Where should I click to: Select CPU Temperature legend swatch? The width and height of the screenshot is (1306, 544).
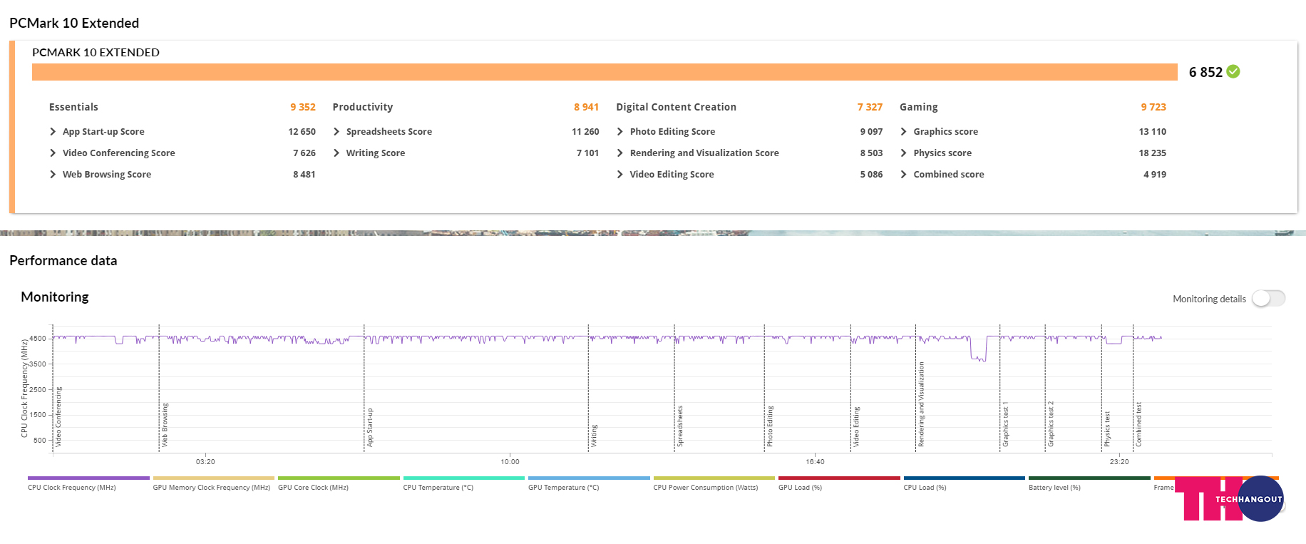tap(463, 478)
